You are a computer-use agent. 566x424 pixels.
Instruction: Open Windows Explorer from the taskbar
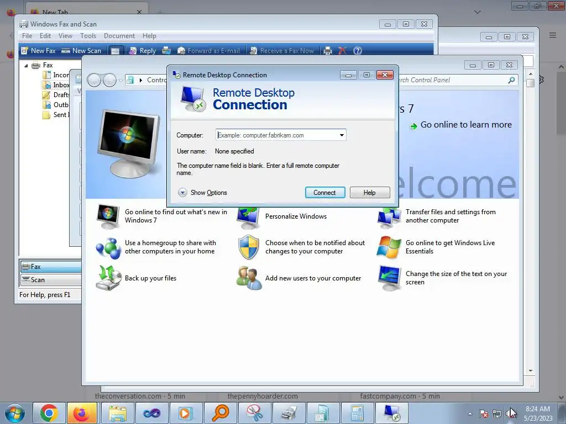[x=118, y=413]
